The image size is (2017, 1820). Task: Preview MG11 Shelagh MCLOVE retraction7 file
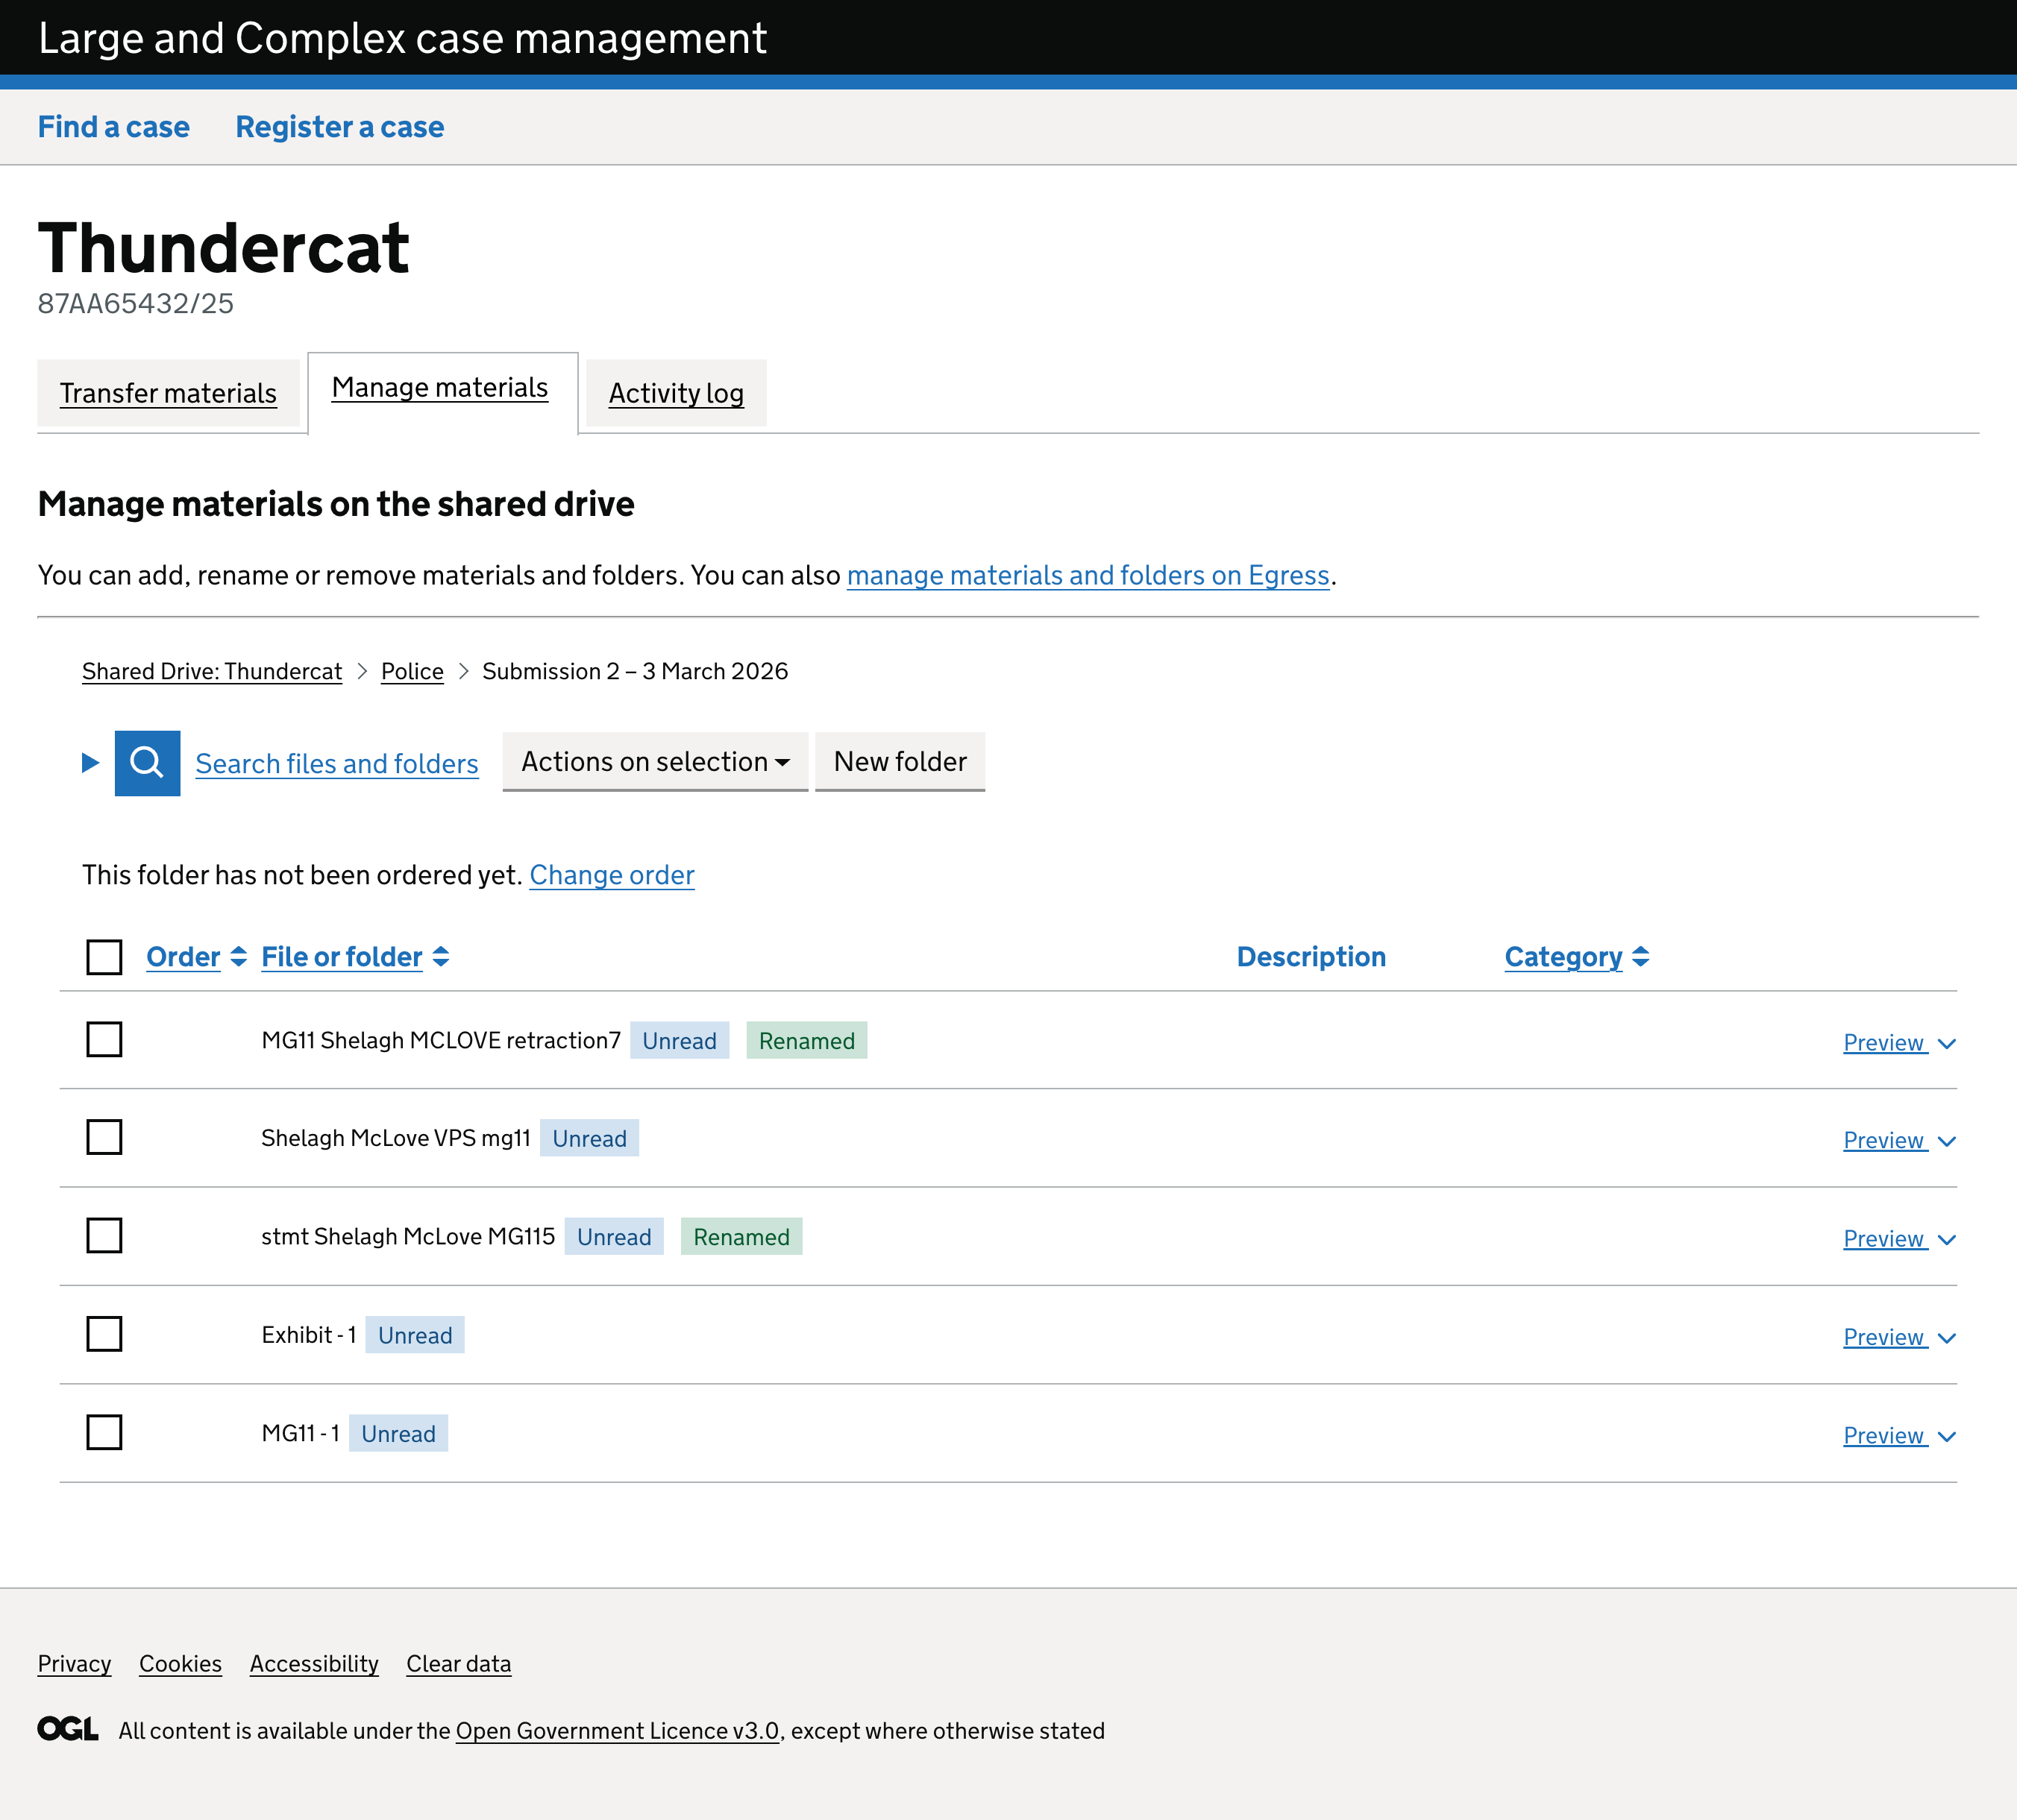(x=1885, y=1043)
